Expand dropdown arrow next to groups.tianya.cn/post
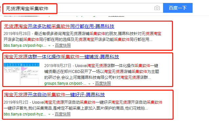Viewport: 209px width, 123px height. coord(89,84)
